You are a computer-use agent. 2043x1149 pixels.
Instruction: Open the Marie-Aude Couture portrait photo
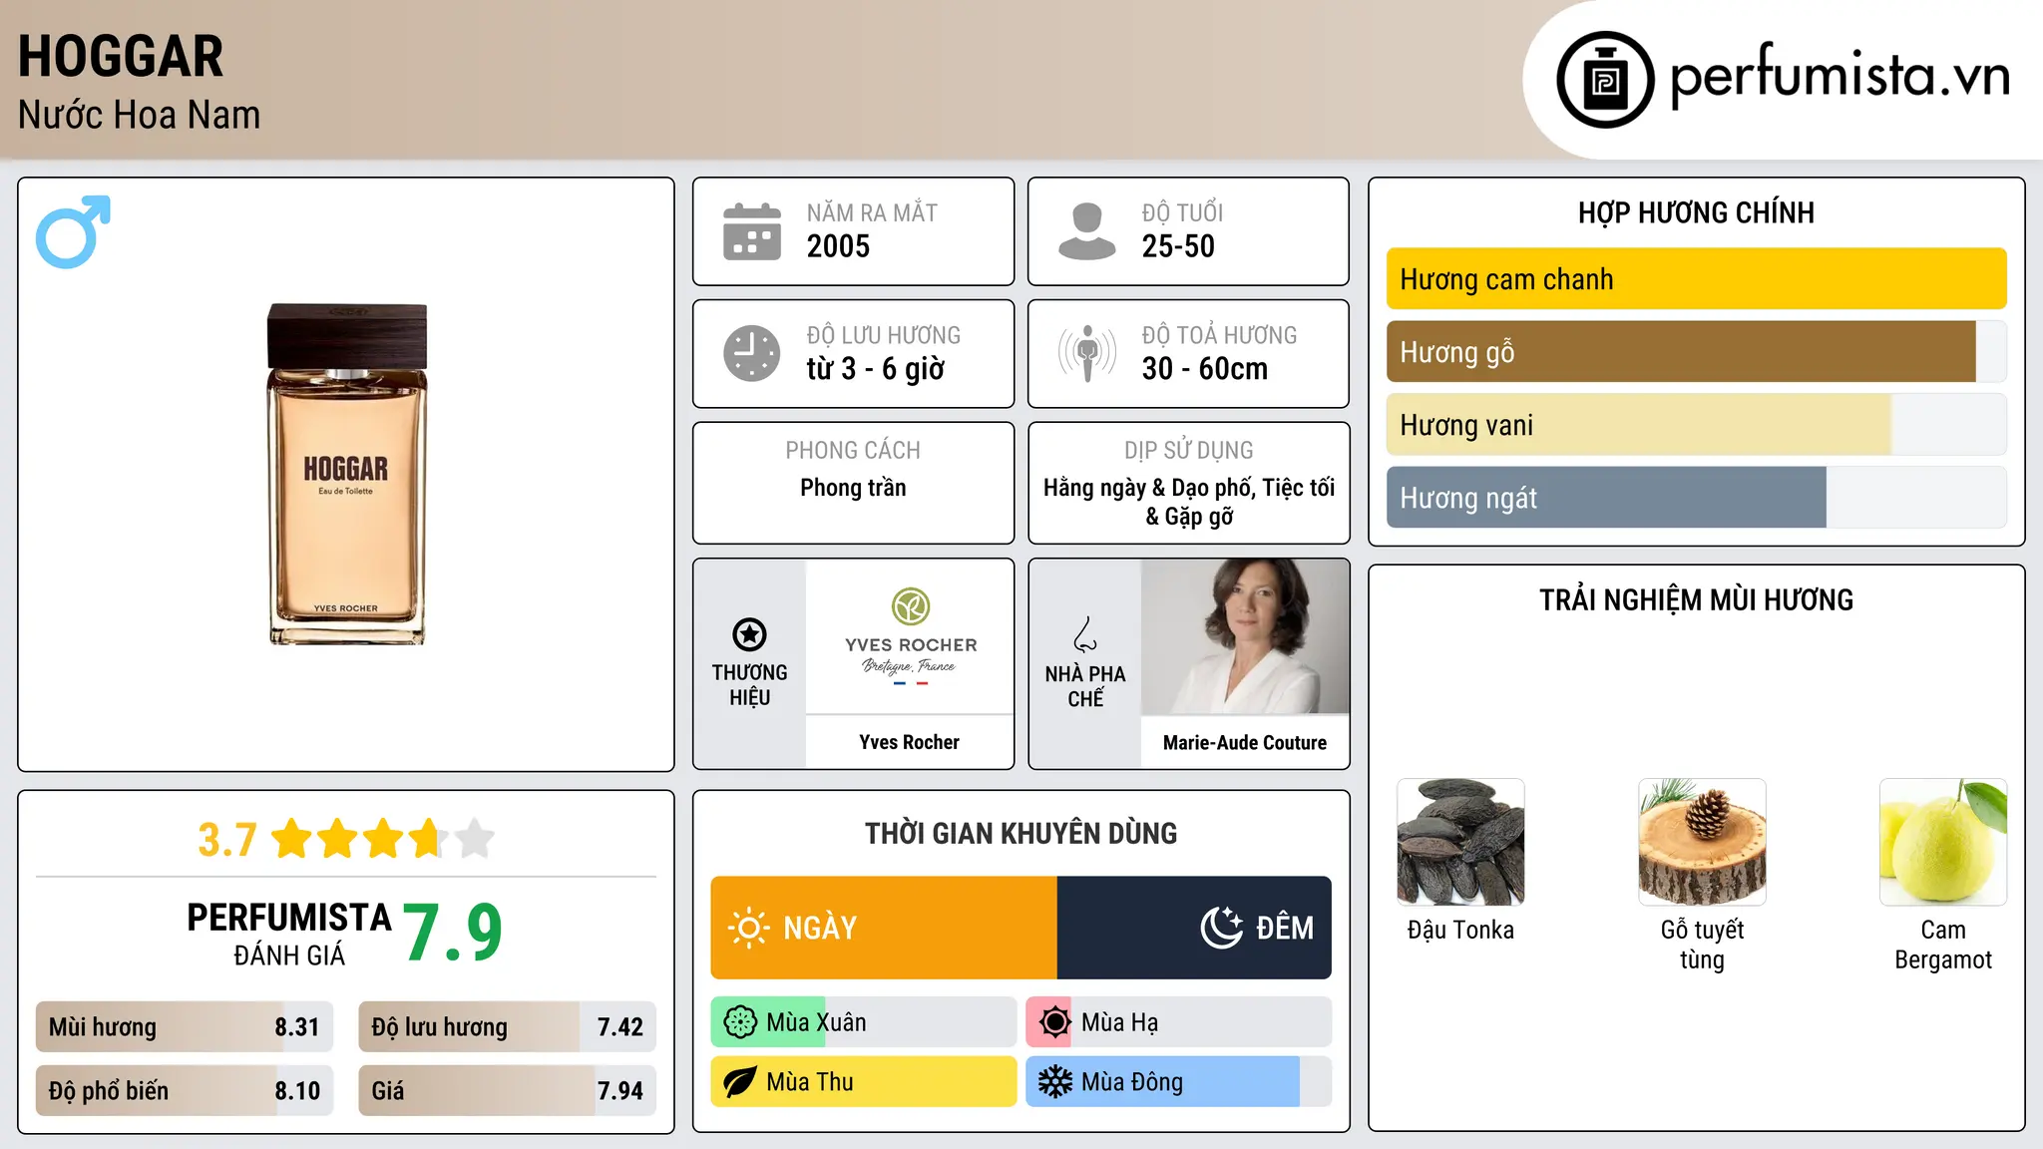[1245, 636]
